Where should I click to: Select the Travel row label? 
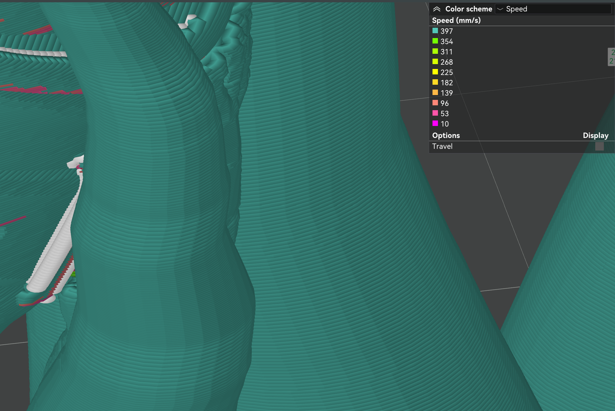coord(442,146)
